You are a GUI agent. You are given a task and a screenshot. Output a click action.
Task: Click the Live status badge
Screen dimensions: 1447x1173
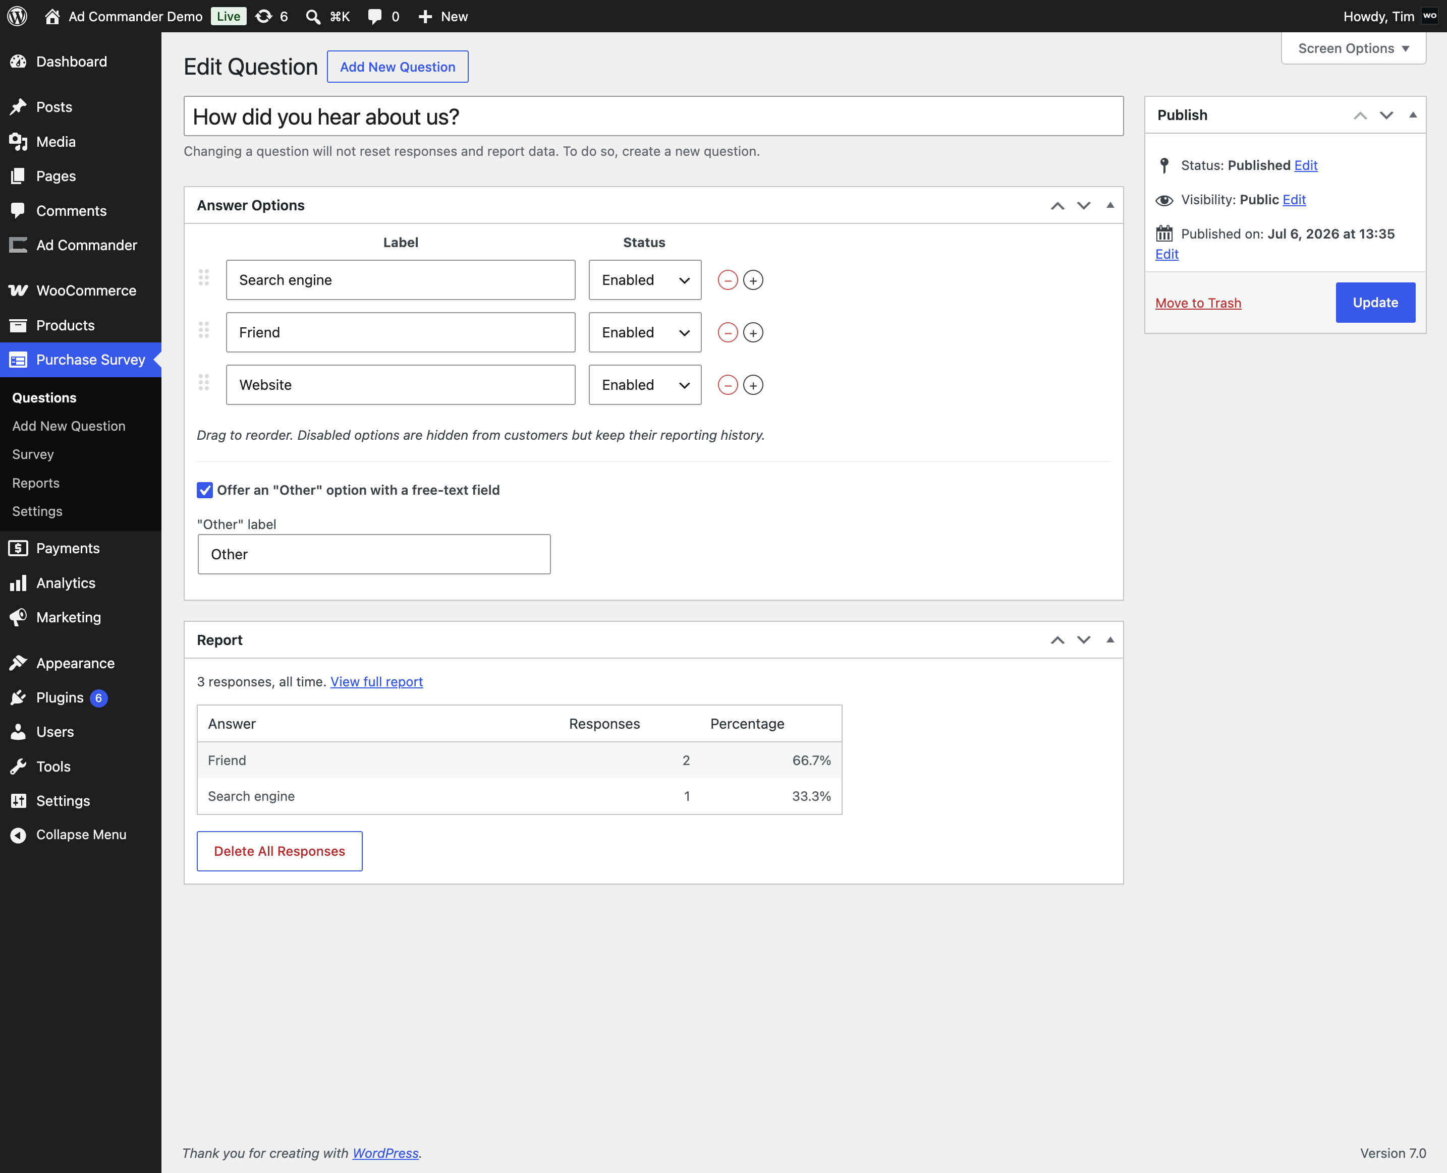229,16
